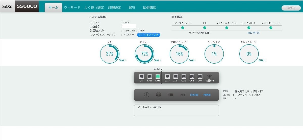Open CPU 詳細 link

point(123,61)
